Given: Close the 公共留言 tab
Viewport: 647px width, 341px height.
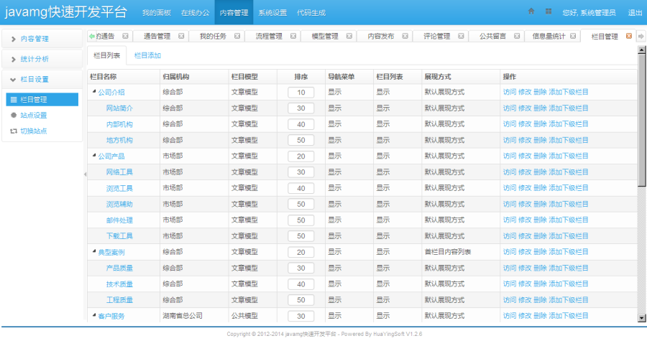Looking at the screenshot, I should 517,36.
